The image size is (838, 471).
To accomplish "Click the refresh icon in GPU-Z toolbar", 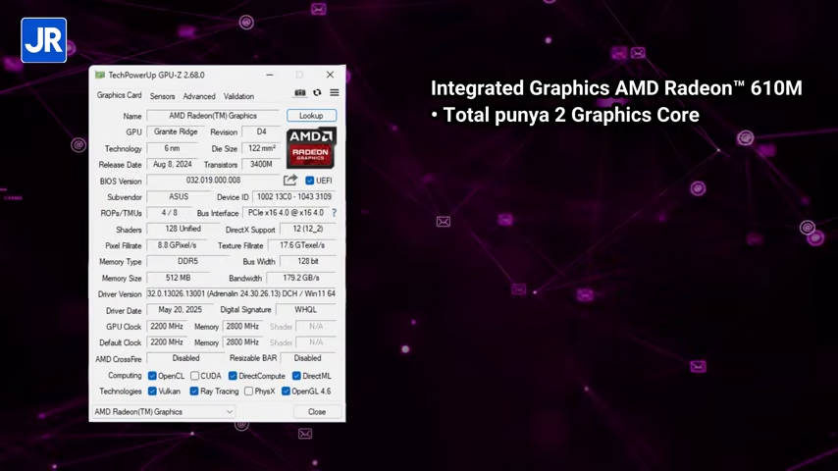I will pyautogui.click(x=317, y=92).
